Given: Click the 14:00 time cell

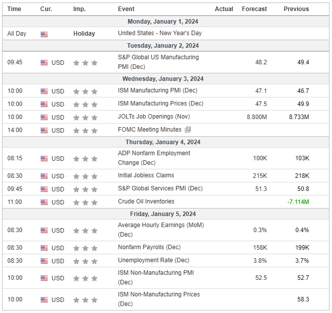Looking at the screenshot, I should [15, 130].
